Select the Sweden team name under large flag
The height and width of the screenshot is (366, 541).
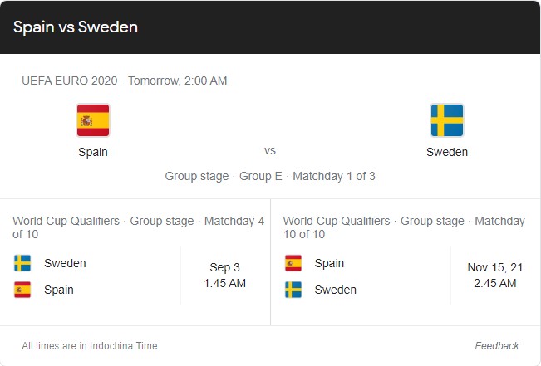click(447, 152)
